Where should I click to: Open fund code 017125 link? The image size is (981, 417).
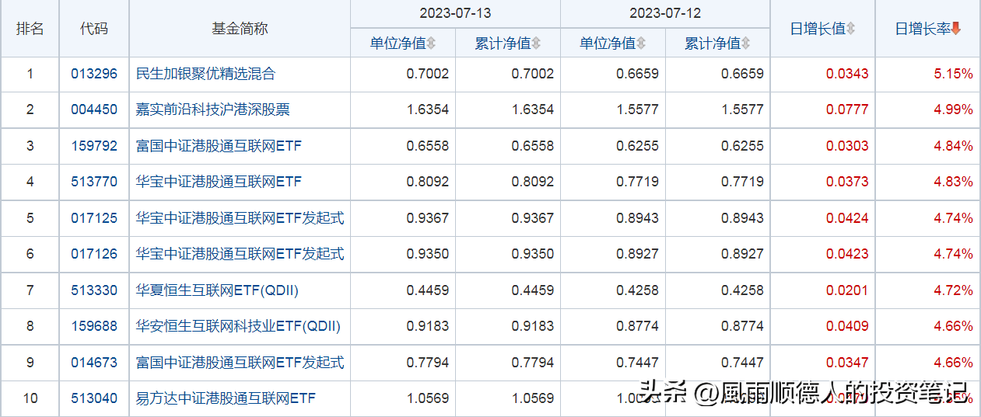(94, 218)
